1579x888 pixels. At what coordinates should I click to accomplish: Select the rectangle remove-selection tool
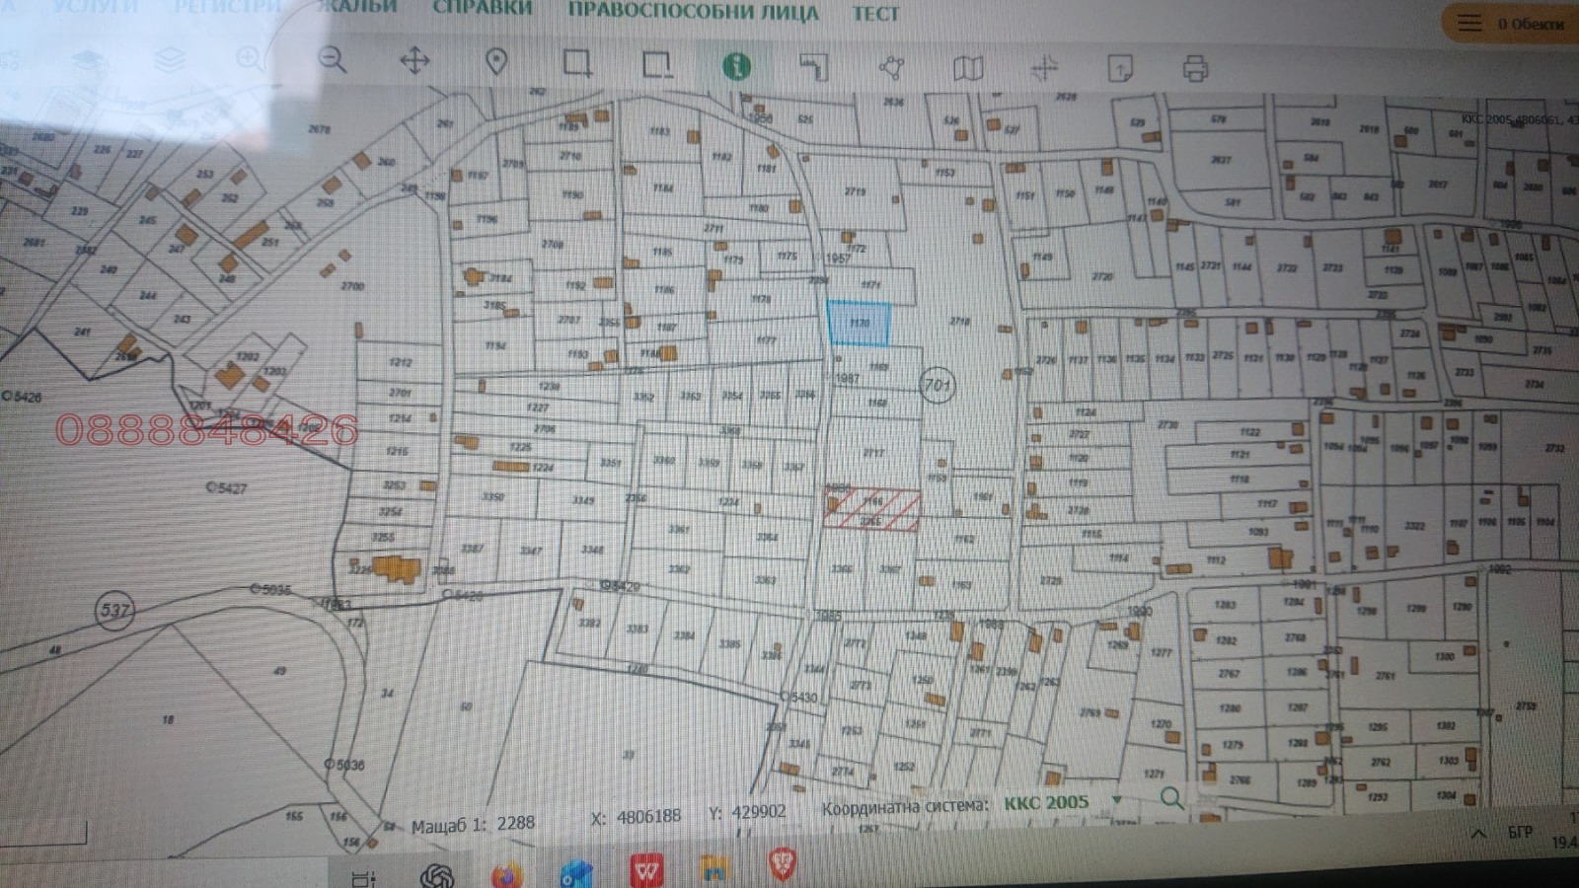click(657, 65)
